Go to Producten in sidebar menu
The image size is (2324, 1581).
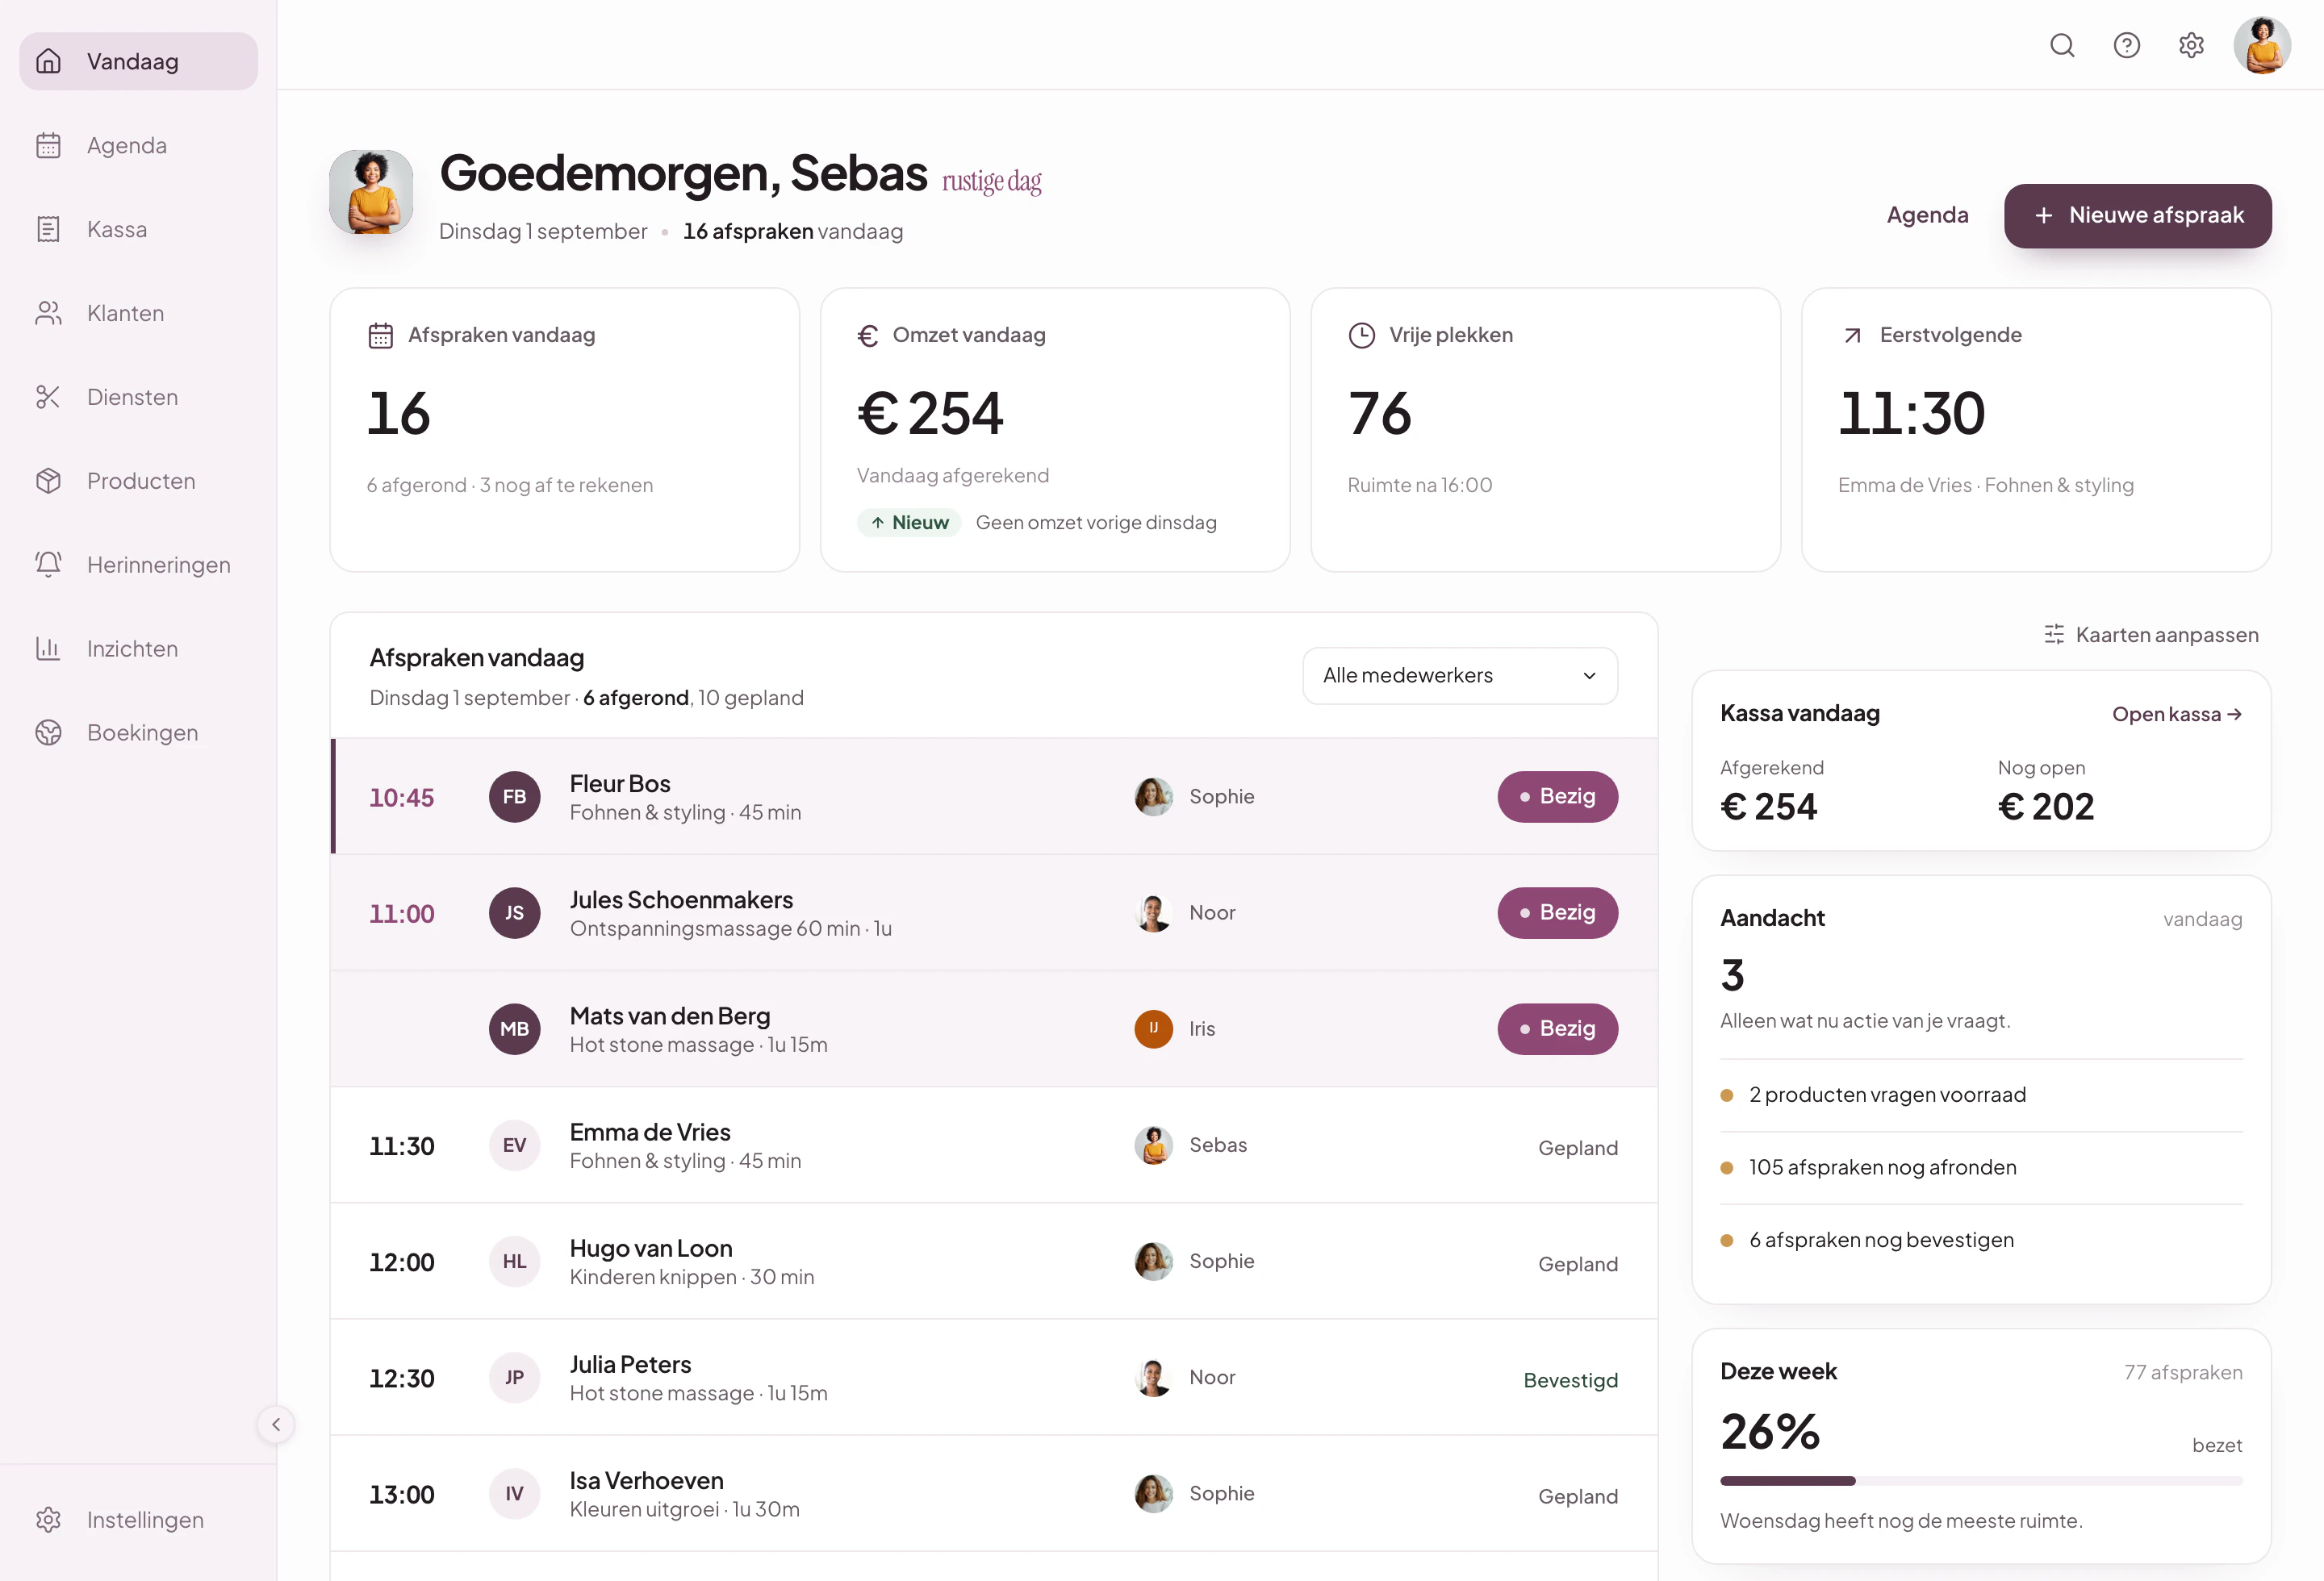coord(138,481)
